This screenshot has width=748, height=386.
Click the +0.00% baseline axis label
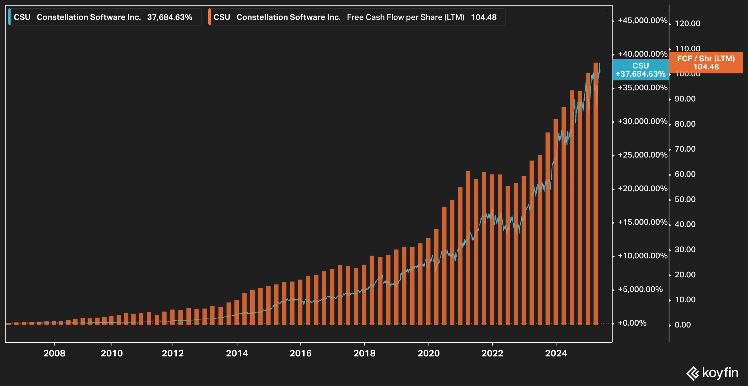[x=632, y=323]
